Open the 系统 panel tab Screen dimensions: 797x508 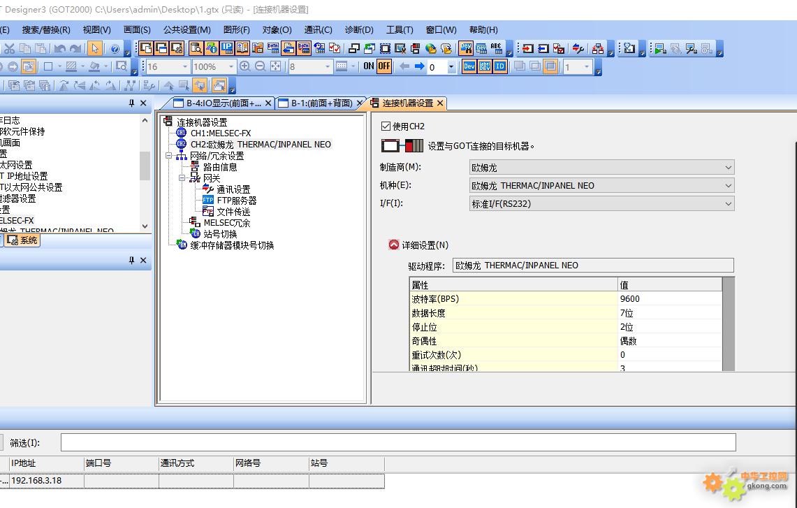(23, 240)
